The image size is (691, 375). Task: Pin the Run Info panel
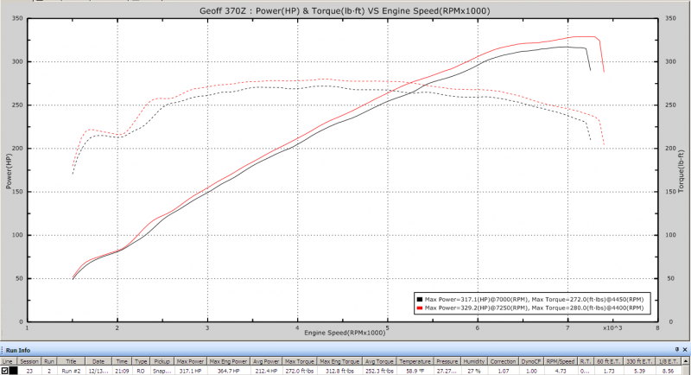(x=677, y=349)
